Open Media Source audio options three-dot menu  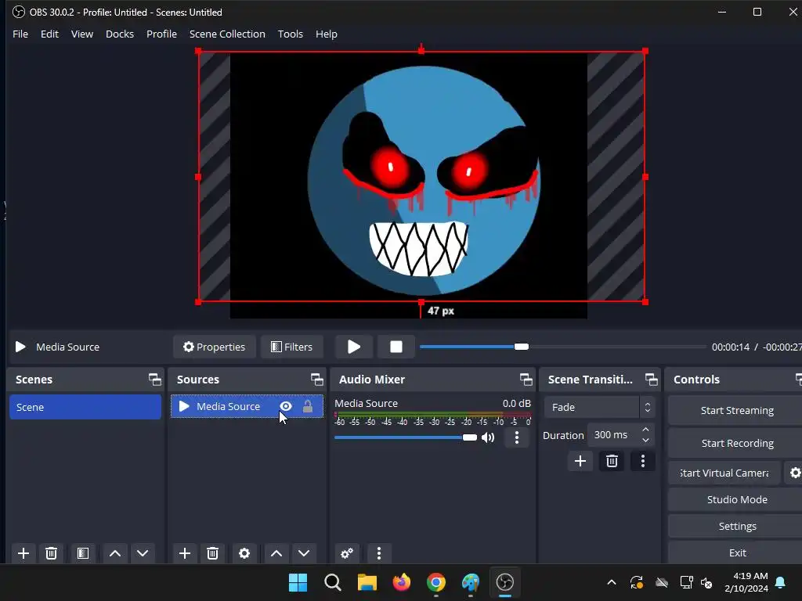click(516, 437)
